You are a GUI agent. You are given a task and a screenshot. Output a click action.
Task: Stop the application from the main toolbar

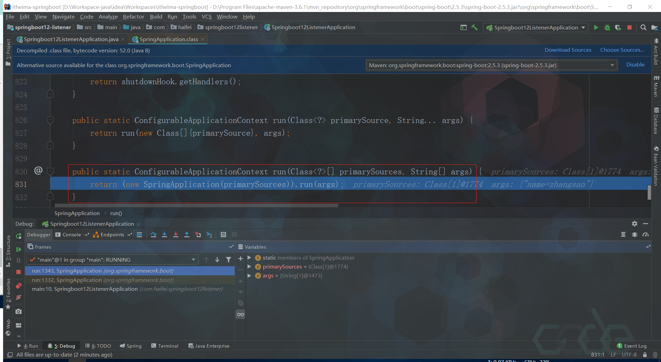coord(629,27)
